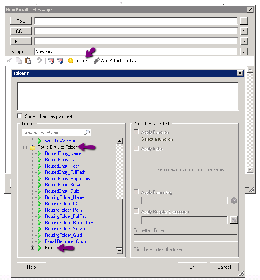
Task: Click the email body scroll up arrow
Action: [250, 70]
